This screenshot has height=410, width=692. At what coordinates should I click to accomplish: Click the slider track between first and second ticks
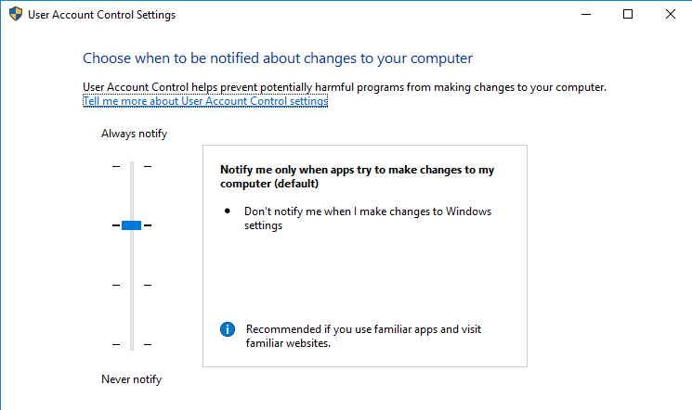(x=132, y=194)
